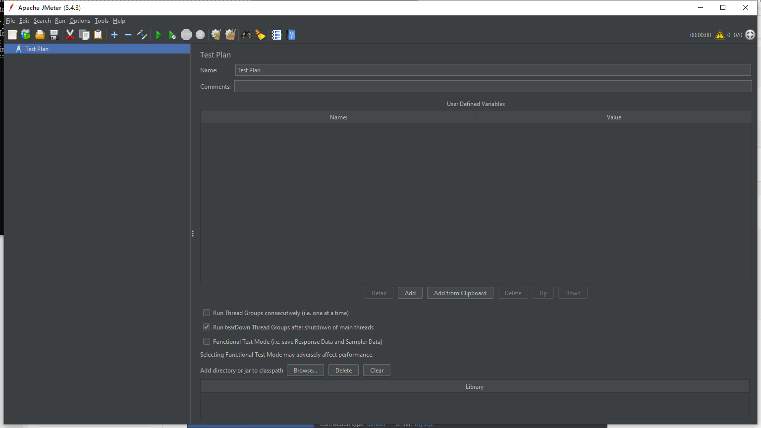761x428 pixels.
Task: Click the Down button
Action: [x=573, y=293]
